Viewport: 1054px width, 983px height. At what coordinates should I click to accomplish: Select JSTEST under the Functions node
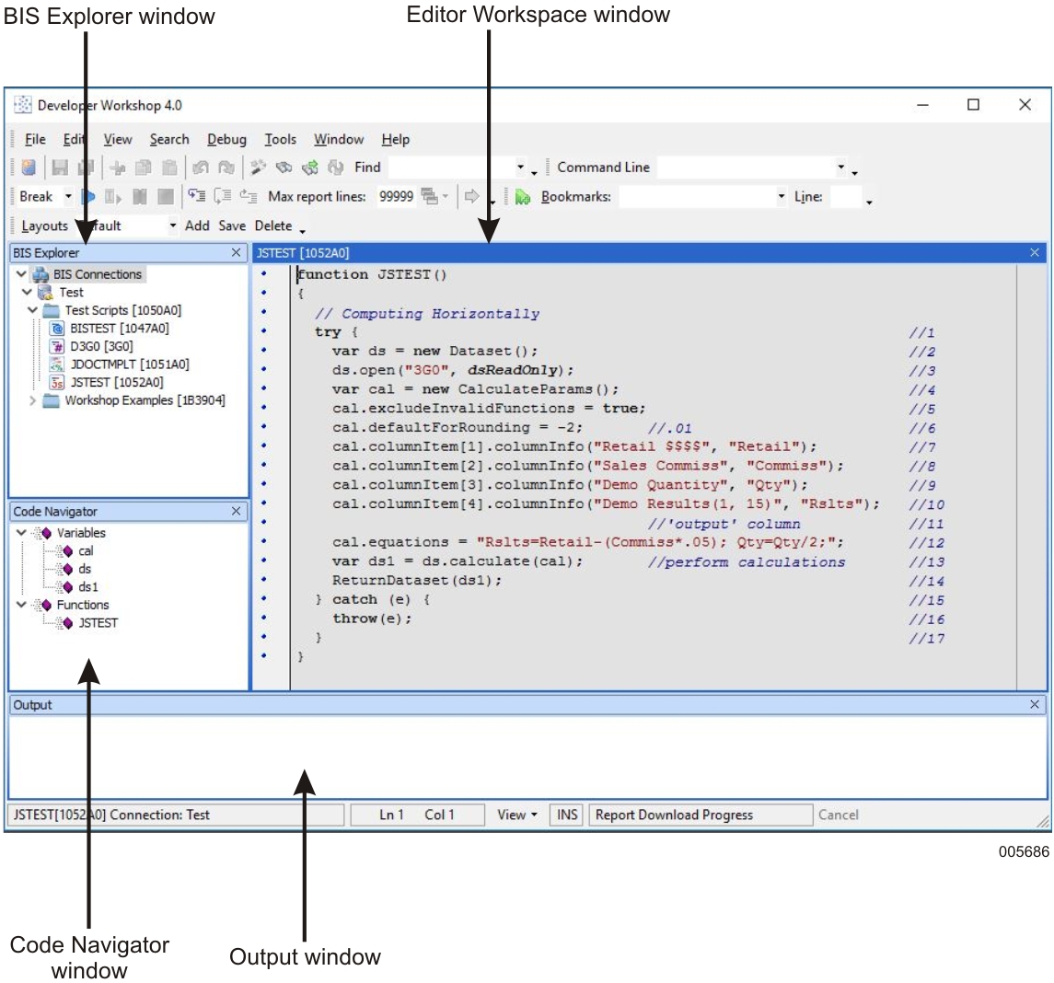click(98, 623)
